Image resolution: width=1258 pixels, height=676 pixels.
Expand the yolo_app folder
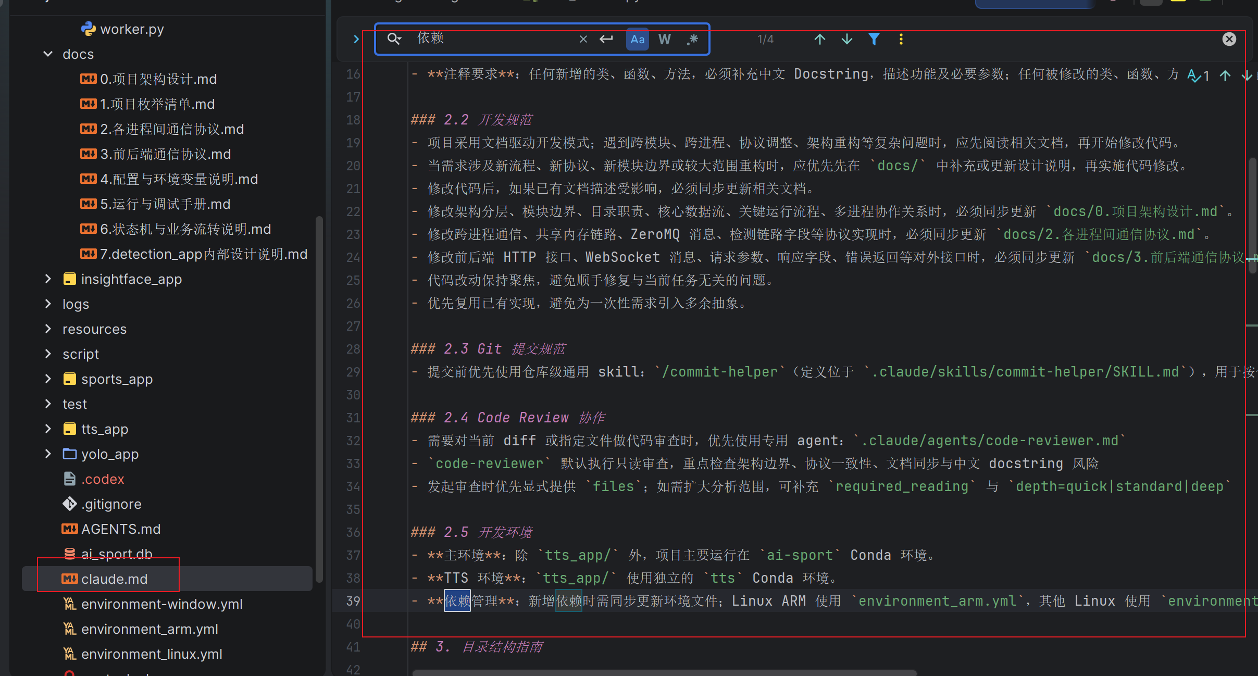click(x=48, y=454)
